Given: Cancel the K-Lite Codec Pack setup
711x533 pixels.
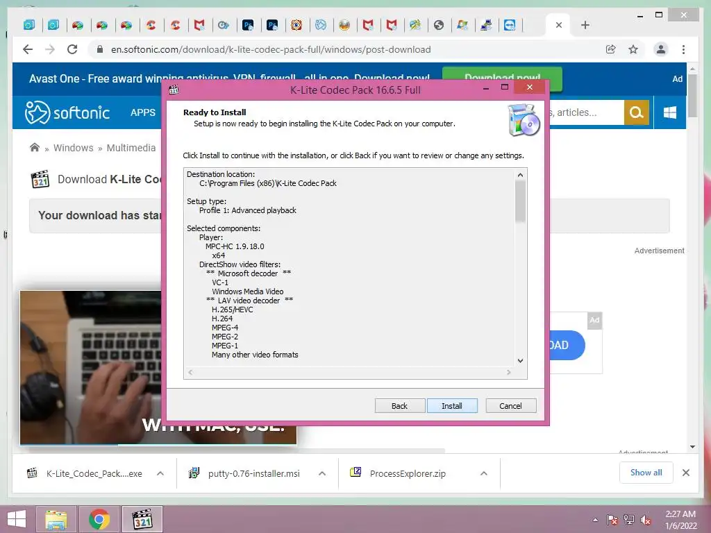Looking at the screenshot, I should coord(510,405).
